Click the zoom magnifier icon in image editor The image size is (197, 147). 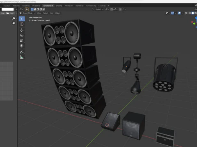pos(14,18)
